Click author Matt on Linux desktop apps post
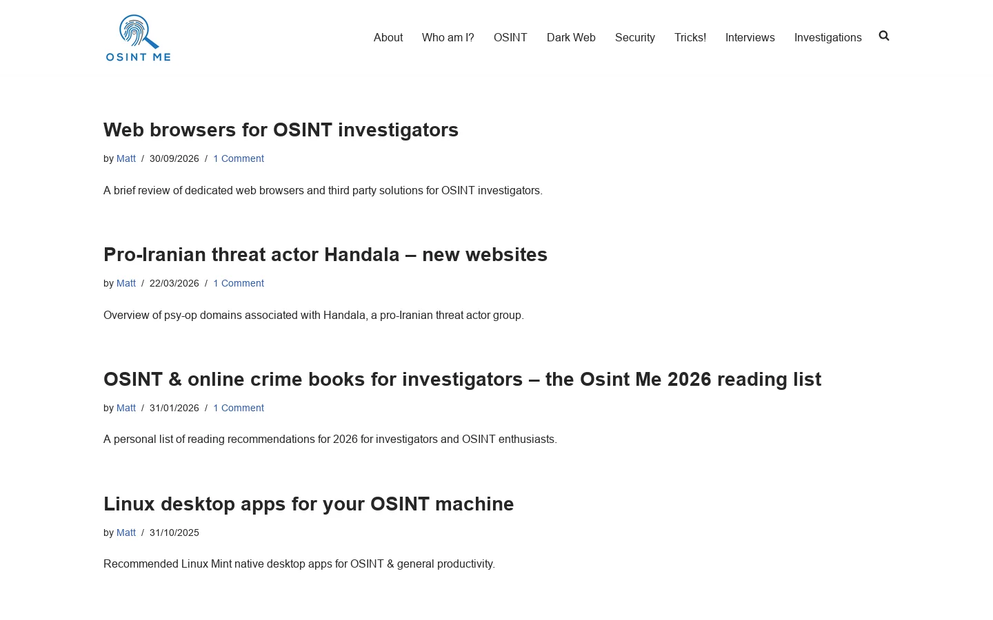 click(126, 533)
